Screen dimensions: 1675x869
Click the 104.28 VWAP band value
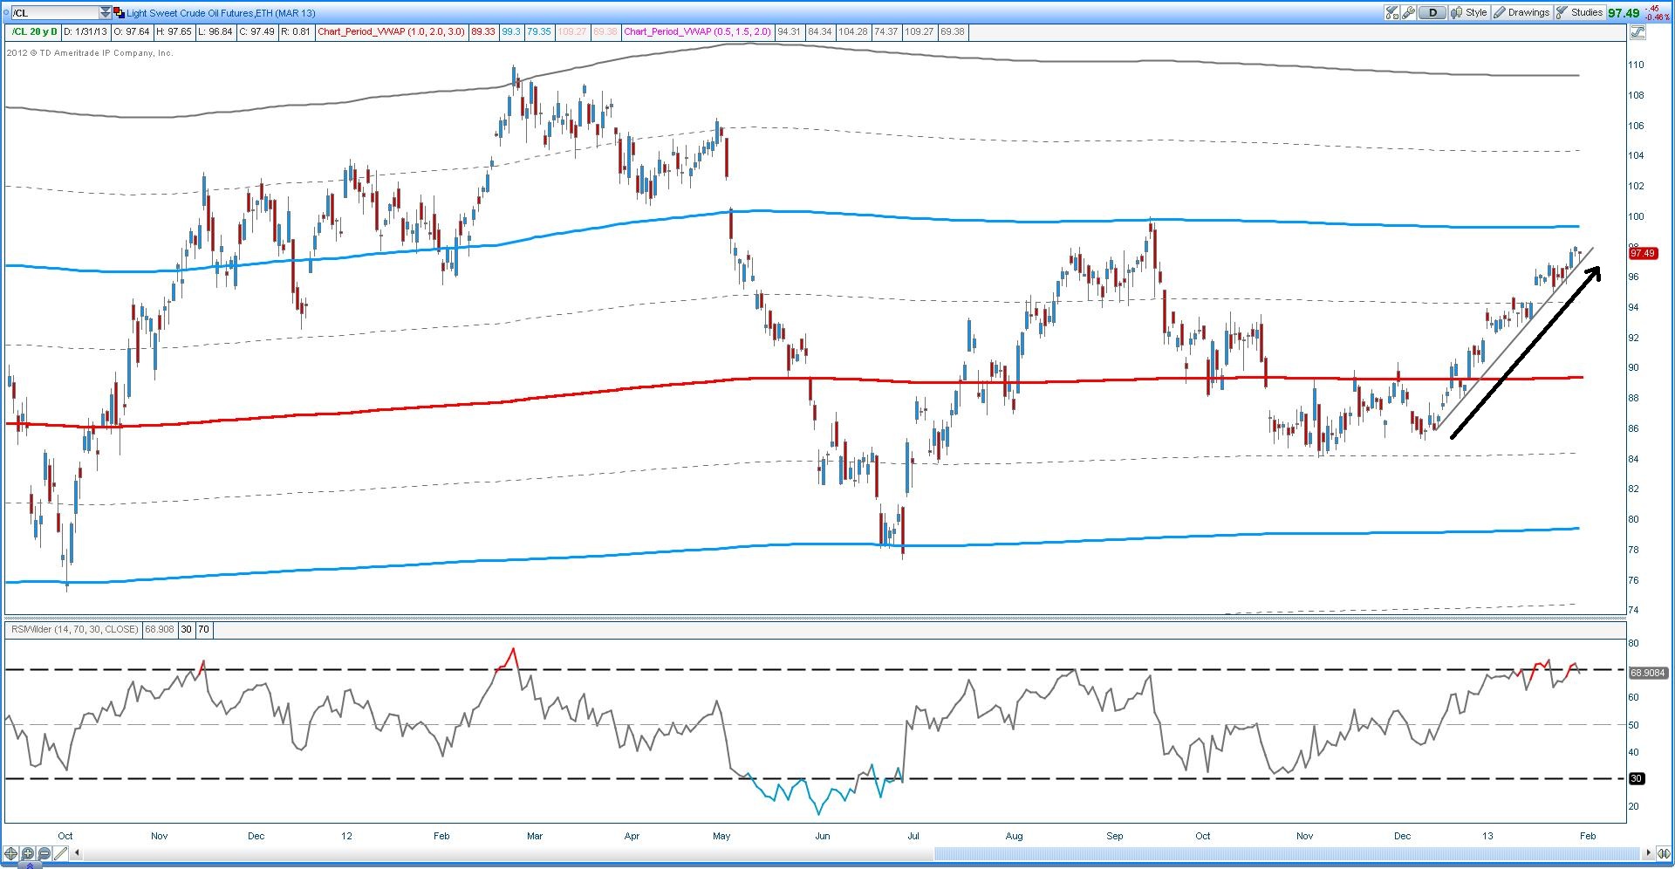click(x=852, y=32)
